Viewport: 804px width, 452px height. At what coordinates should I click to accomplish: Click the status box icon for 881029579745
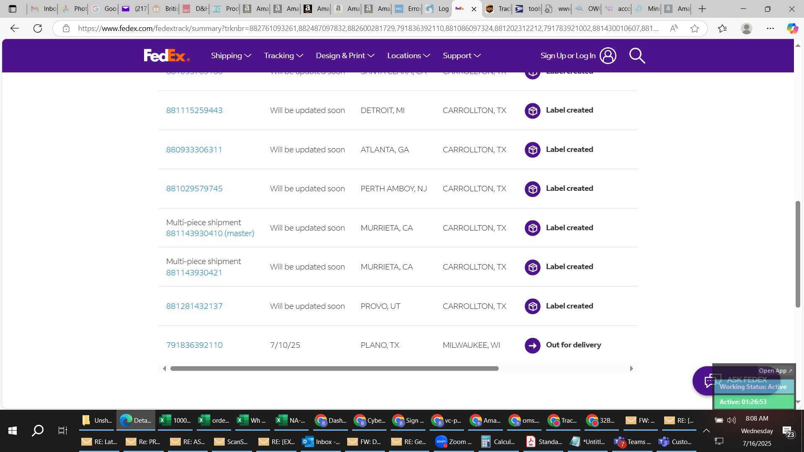coord(533,189)
